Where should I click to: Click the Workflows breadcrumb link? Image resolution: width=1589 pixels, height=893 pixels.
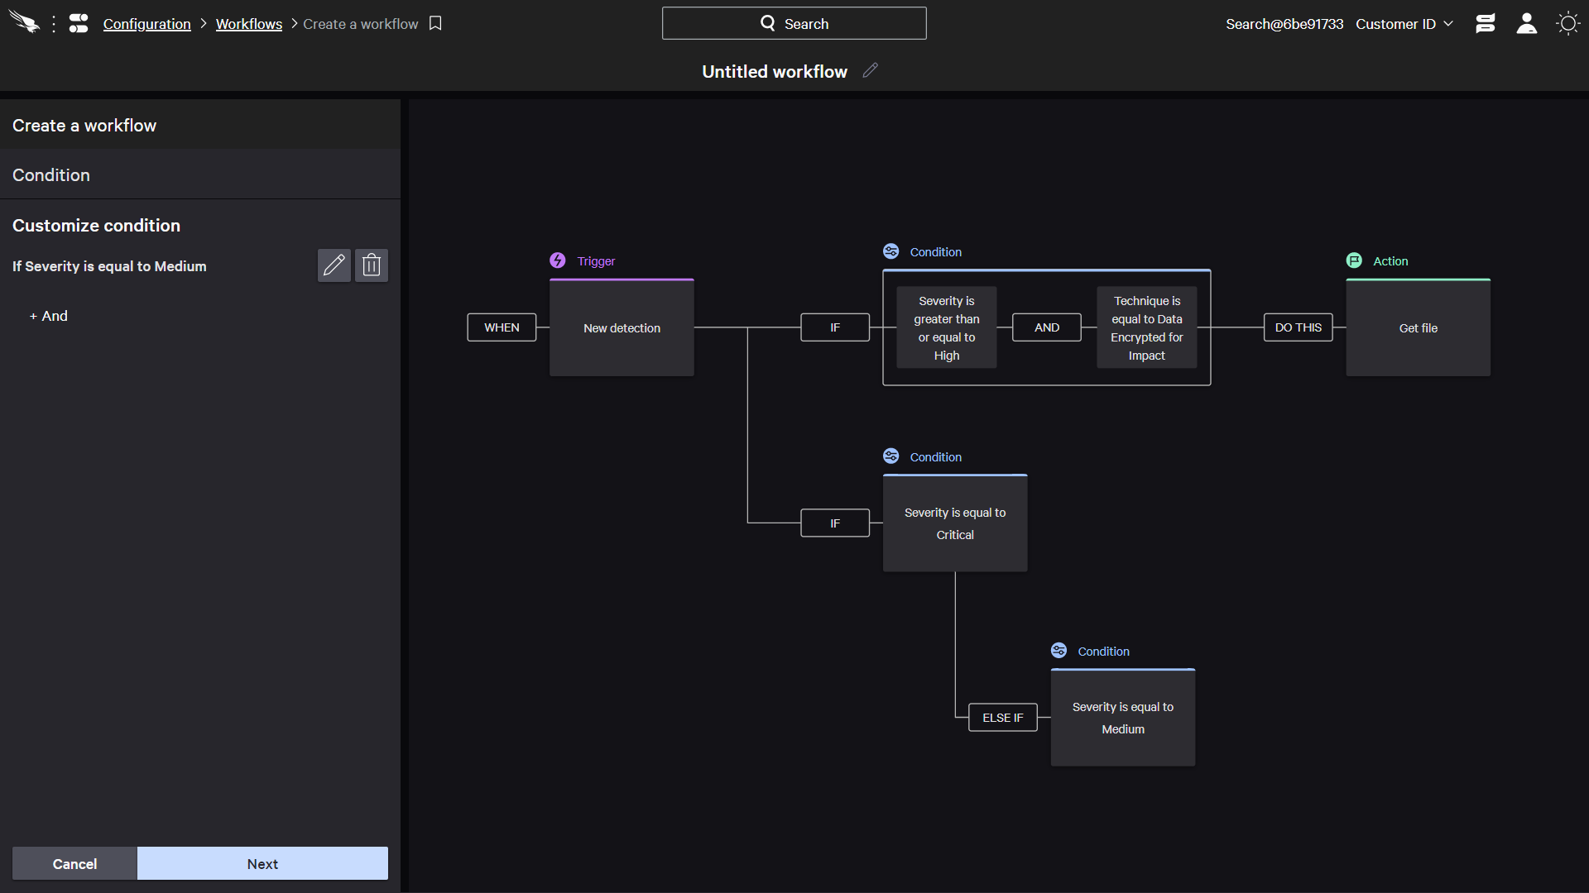[x=249, y=24]
